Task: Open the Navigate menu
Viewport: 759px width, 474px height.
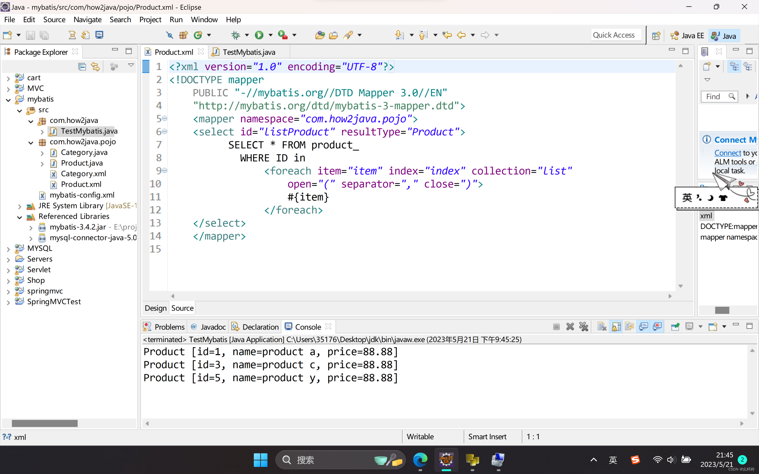Action: pyautogui.click(x=87, y=19)
